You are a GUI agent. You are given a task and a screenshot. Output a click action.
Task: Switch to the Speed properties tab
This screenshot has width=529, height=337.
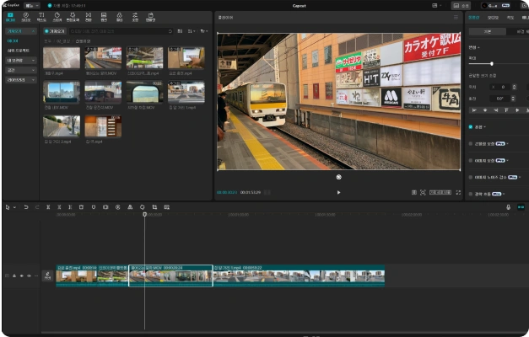coord(510,18)
